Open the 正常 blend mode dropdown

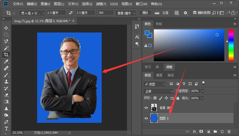[x=158, y=91]
